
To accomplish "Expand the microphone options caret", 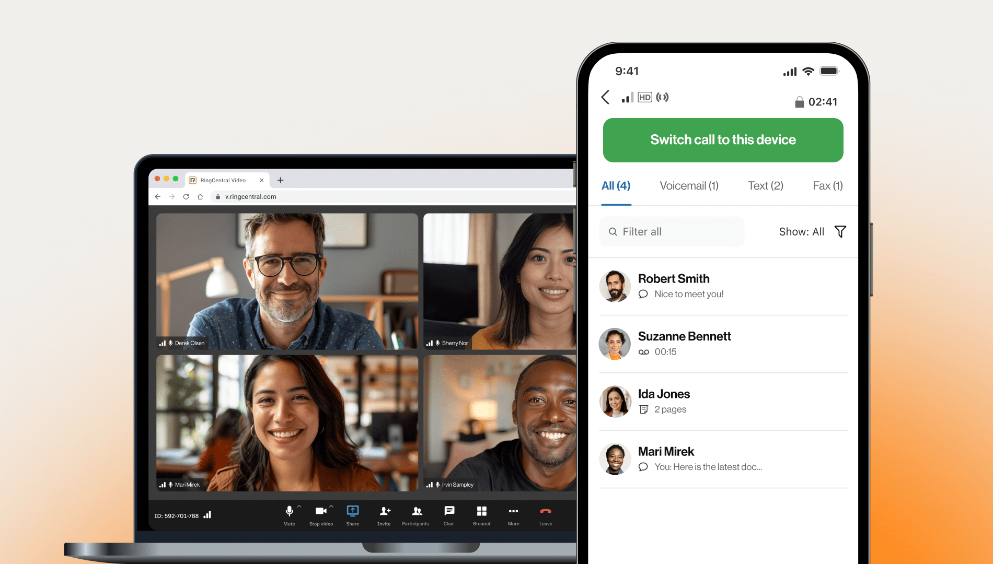I will [x=299, y=506].
